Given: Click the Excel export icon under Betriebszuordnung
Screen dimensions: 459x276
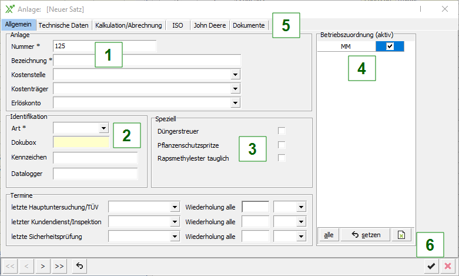Looking at the screenshot, I should (401, 235).
